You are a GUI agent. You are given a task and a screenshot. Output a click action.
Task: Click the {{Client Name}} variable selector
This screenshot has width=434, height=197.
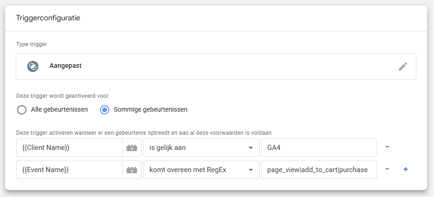click(68, 148)
